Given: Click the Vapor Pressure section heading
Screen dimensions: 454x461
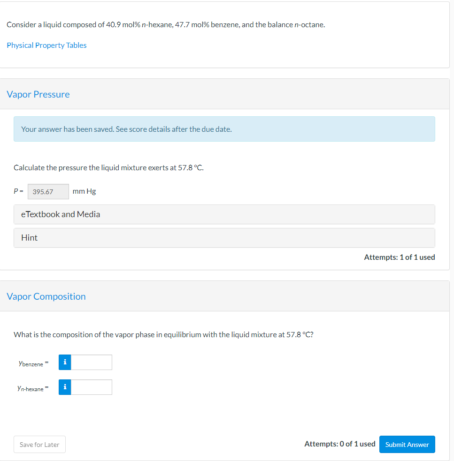Looking at the screenshot, I should point(38,94).
